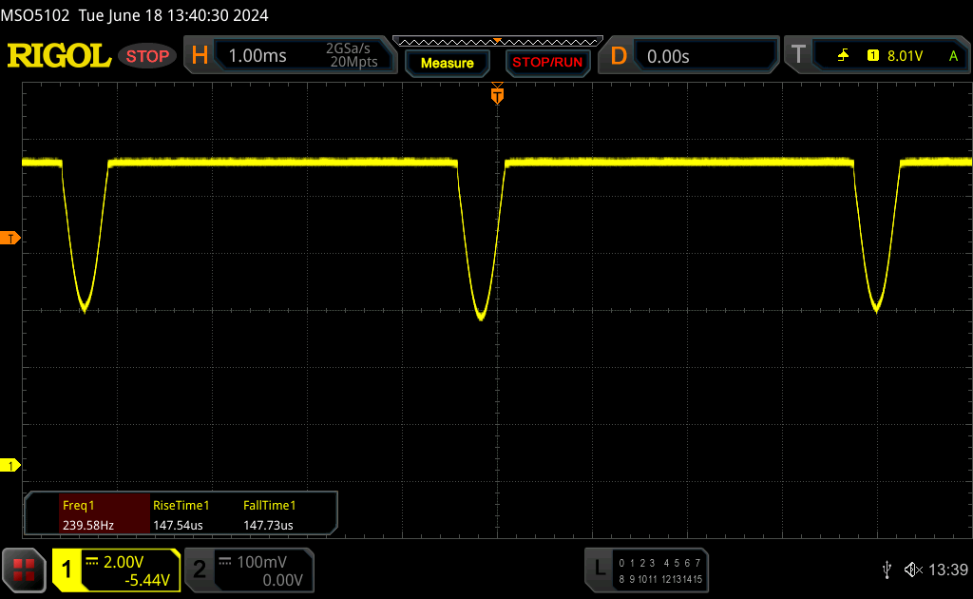Click trigger source channel 1 badge
Viewport: 973px width, 599px height.
tap(873, 56)
